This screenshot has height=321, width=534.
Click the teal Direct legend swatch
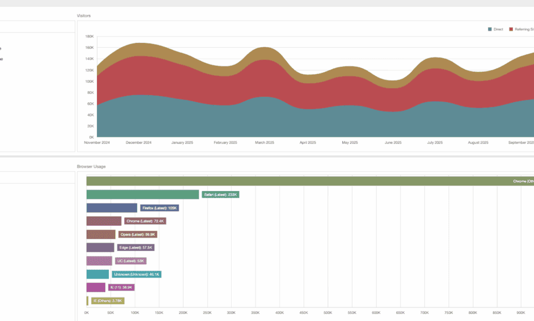(x=490, y=29)
